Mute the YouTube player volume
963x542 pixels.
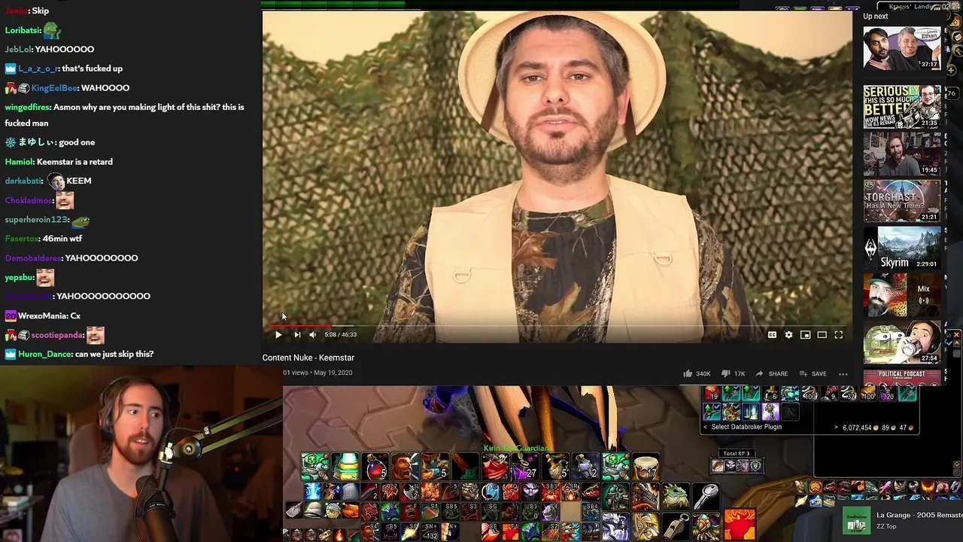click(x=313, y=335)
